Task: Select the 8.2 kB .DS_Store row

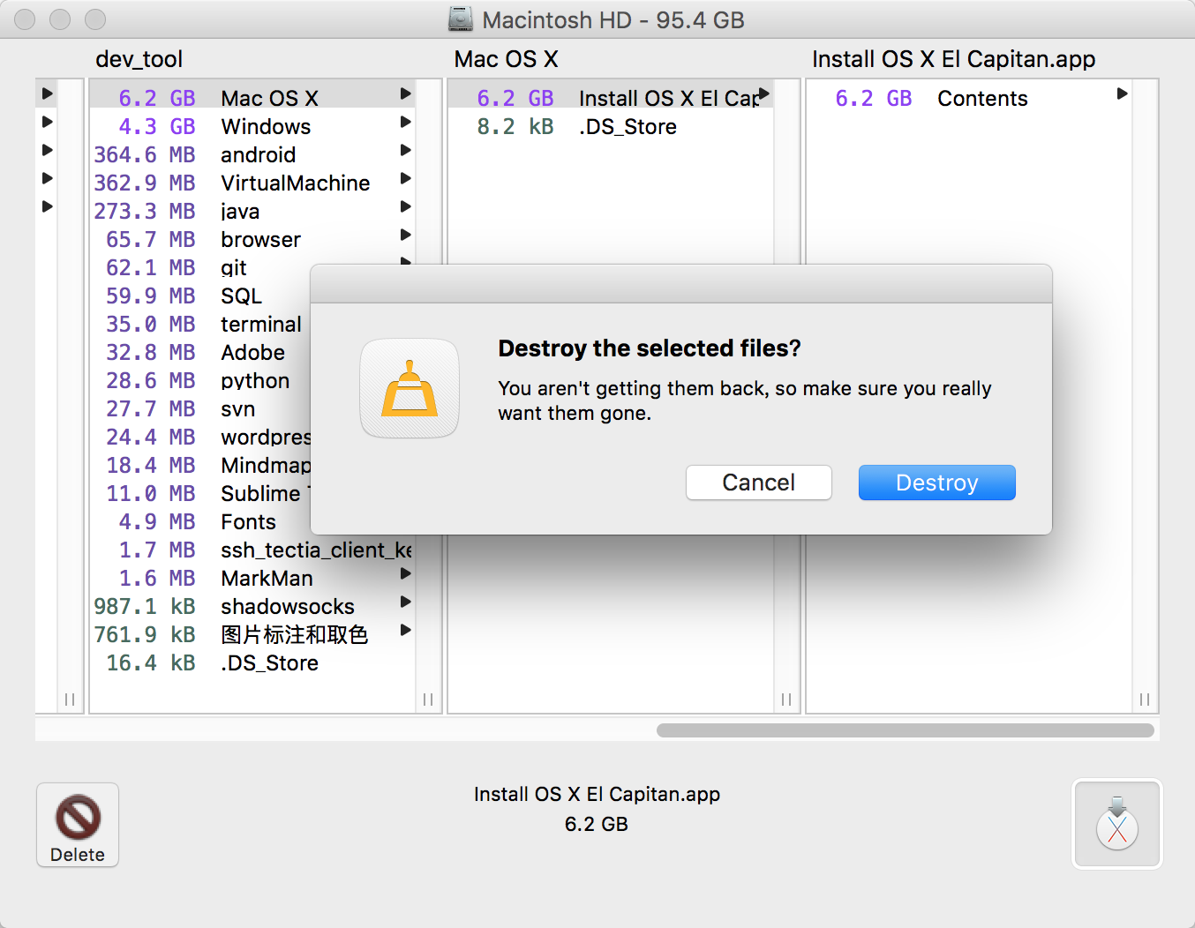Action: (x=611, y=126)
